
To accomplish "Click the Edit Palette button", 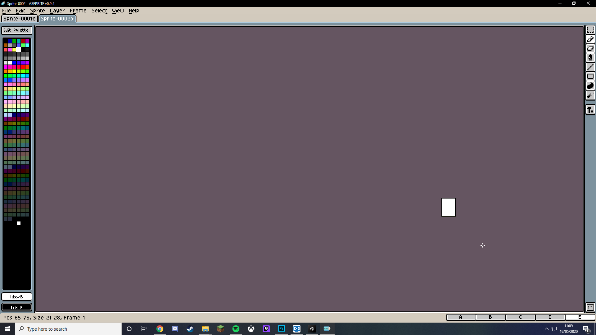I will [17, 30].
